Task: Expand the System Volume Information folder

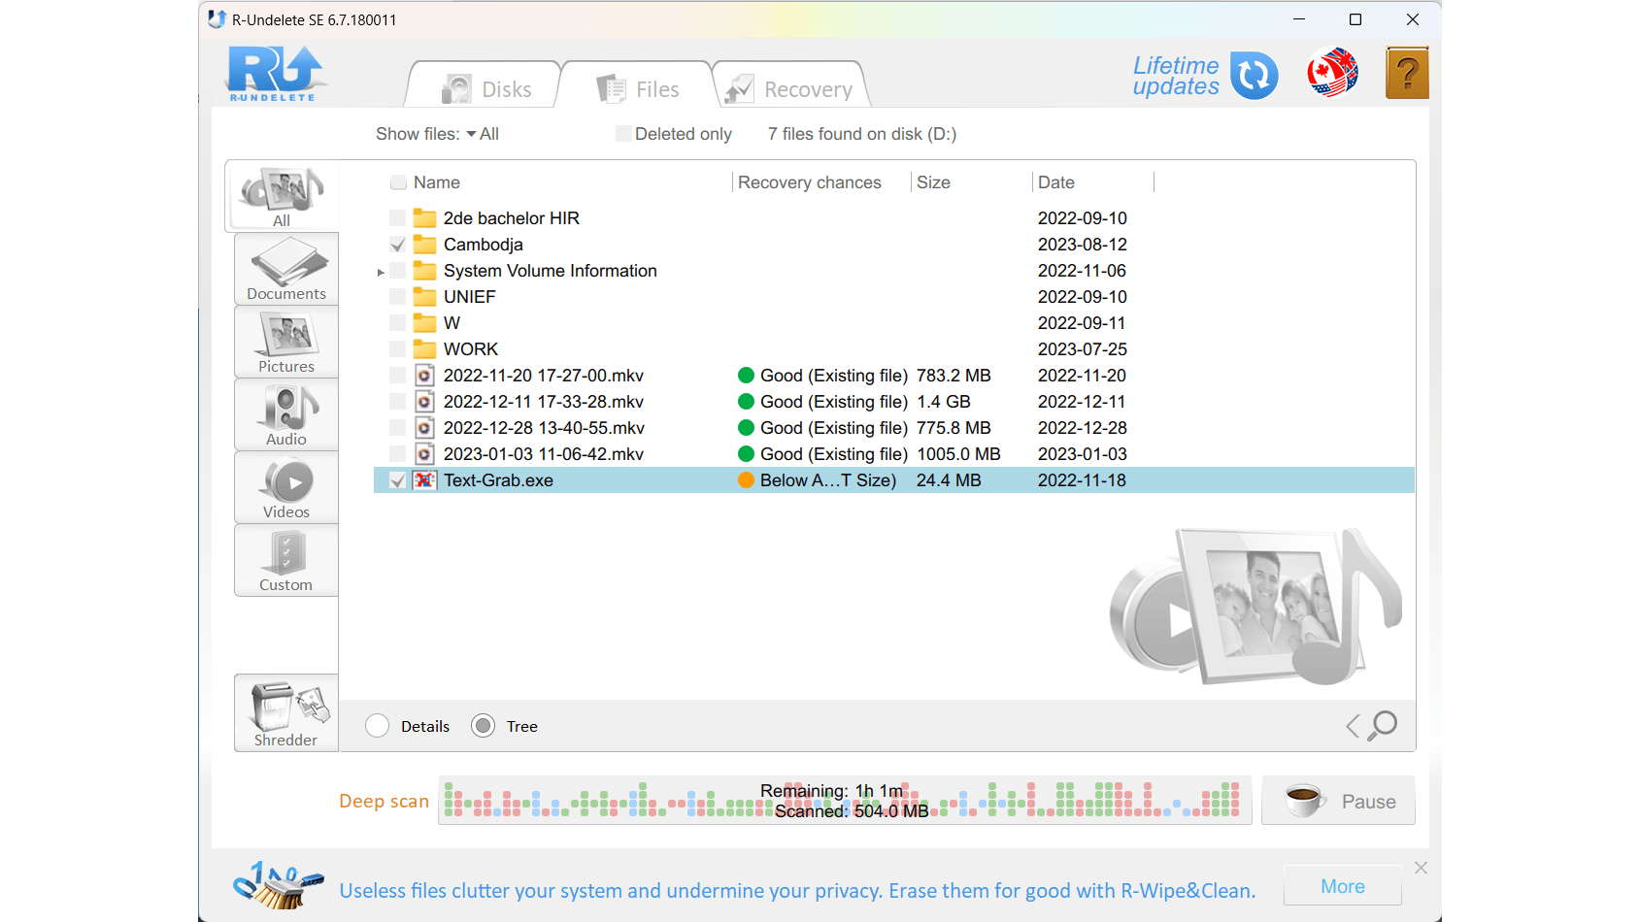Action: click(x=381, y=272)
